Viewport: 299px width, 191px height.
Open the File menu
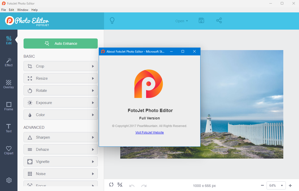[x=4, y=10]
